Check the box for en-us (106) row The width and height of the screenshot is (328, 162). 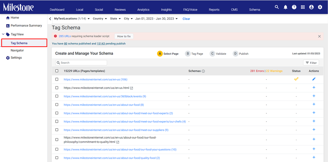(x=57, y=79)
